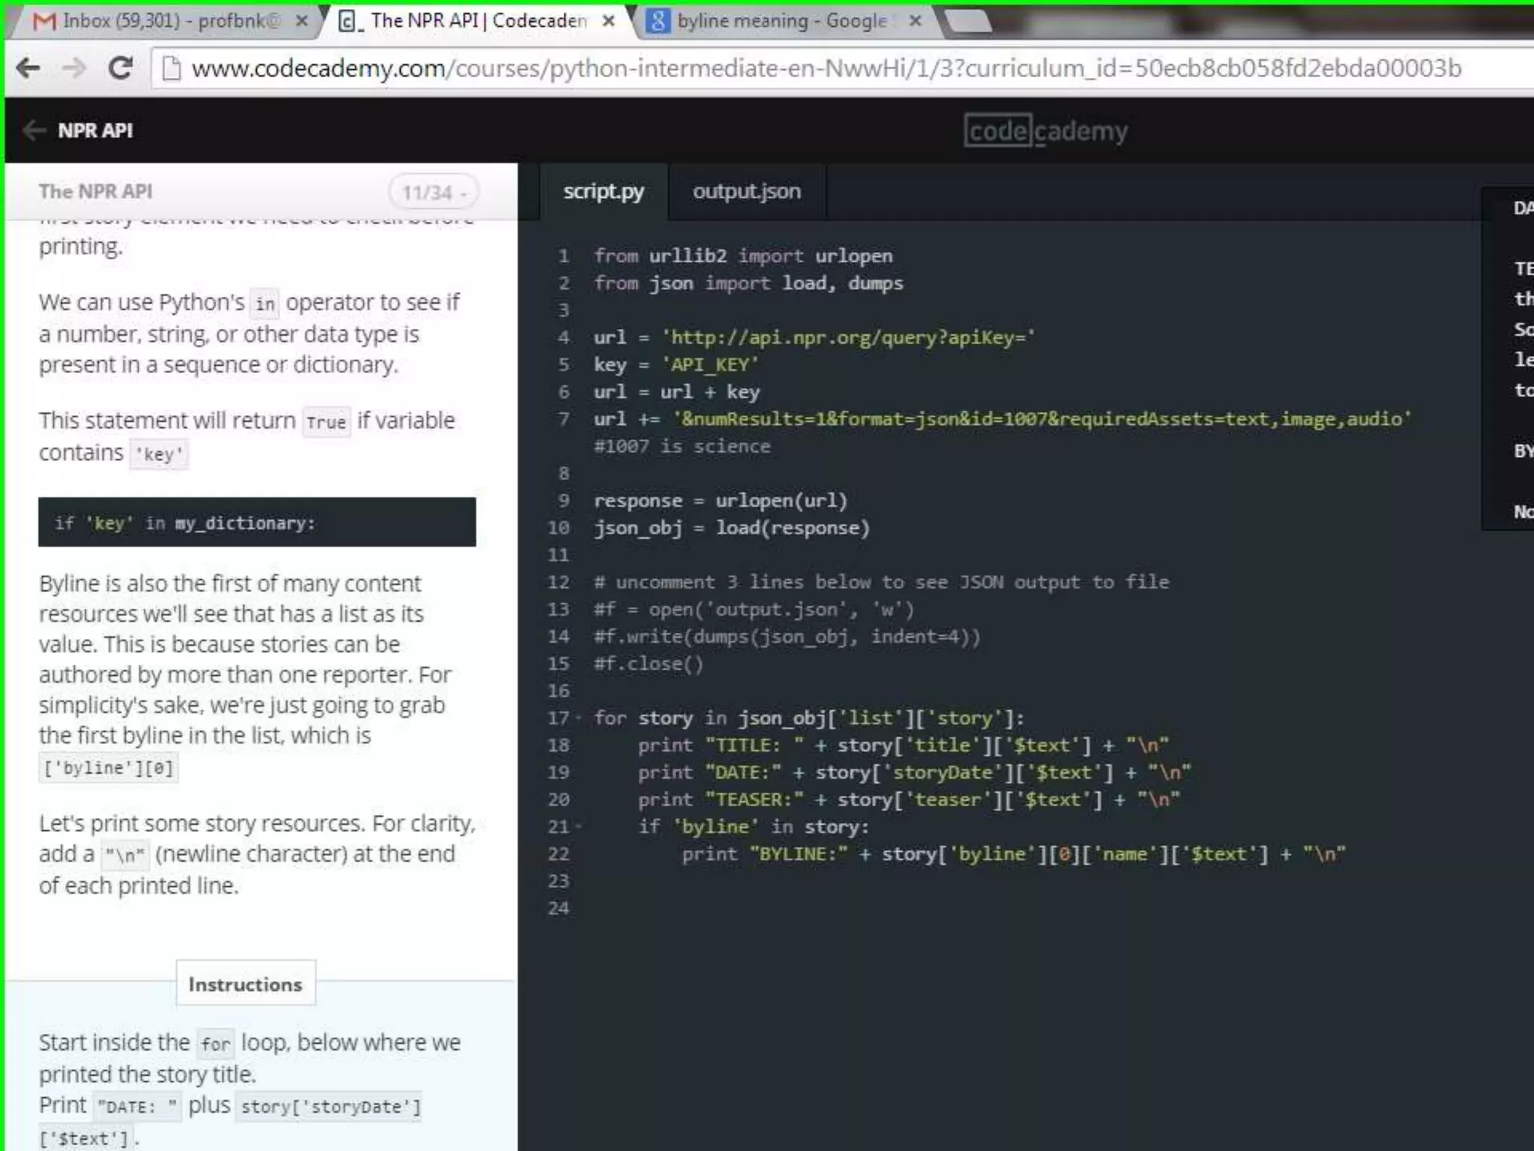This screenshot has height=1151, width=1534.
Task: Click the for story in json_obj line
Action: point(809,719)
